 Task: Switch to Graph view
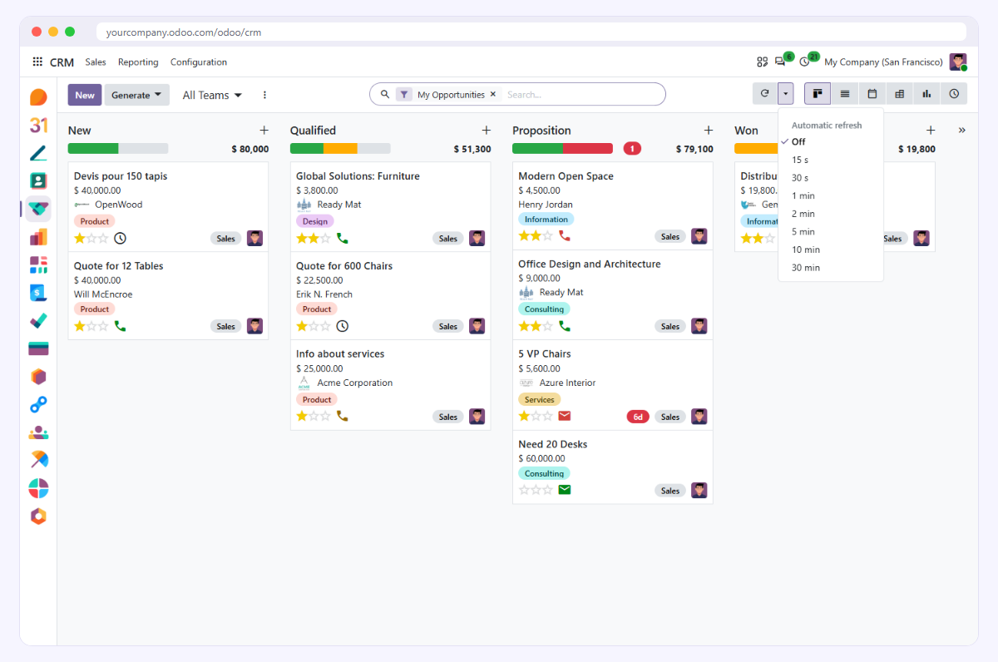tap(926, 94)
